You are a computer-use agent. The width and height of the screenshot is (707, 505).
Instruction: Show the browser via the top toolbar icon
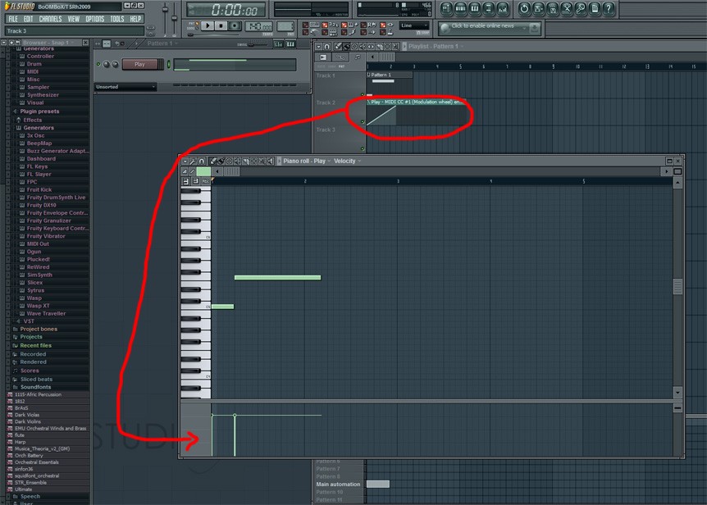coord(488,8)
